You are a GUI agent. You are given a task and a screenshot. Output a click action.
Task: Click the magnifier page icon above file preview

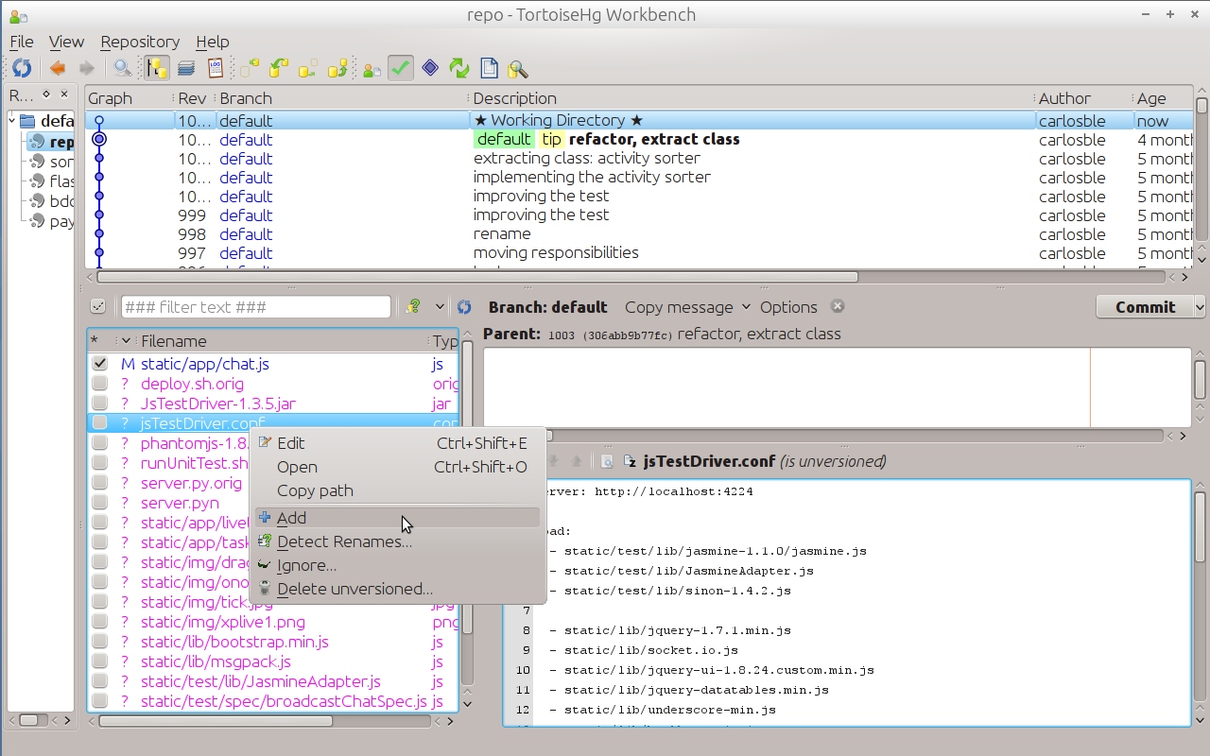[607, 461]
